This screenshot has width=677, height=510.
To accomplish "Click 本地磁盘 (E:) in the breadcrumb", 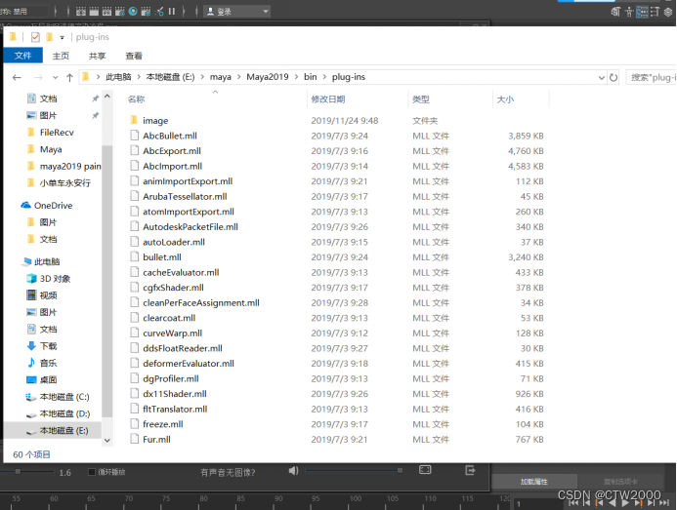I will point(171,77).
